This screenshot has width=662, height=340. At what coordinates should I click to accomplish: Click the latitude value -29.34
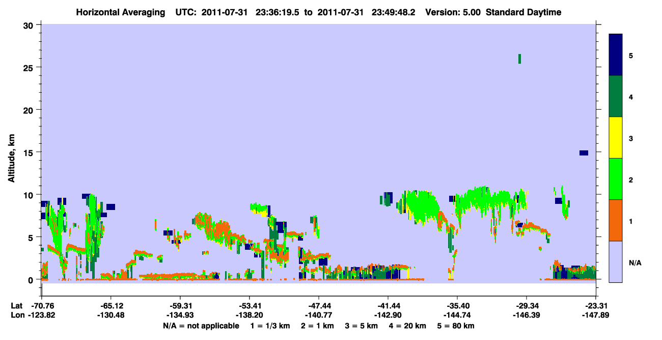tap(526, 306)
